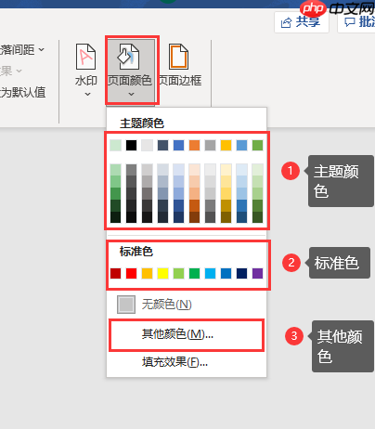The width and height of the screenshot is (375, 429).
Task: Pick the light green top-row theme swatch
Action: [x=115, y=145]
